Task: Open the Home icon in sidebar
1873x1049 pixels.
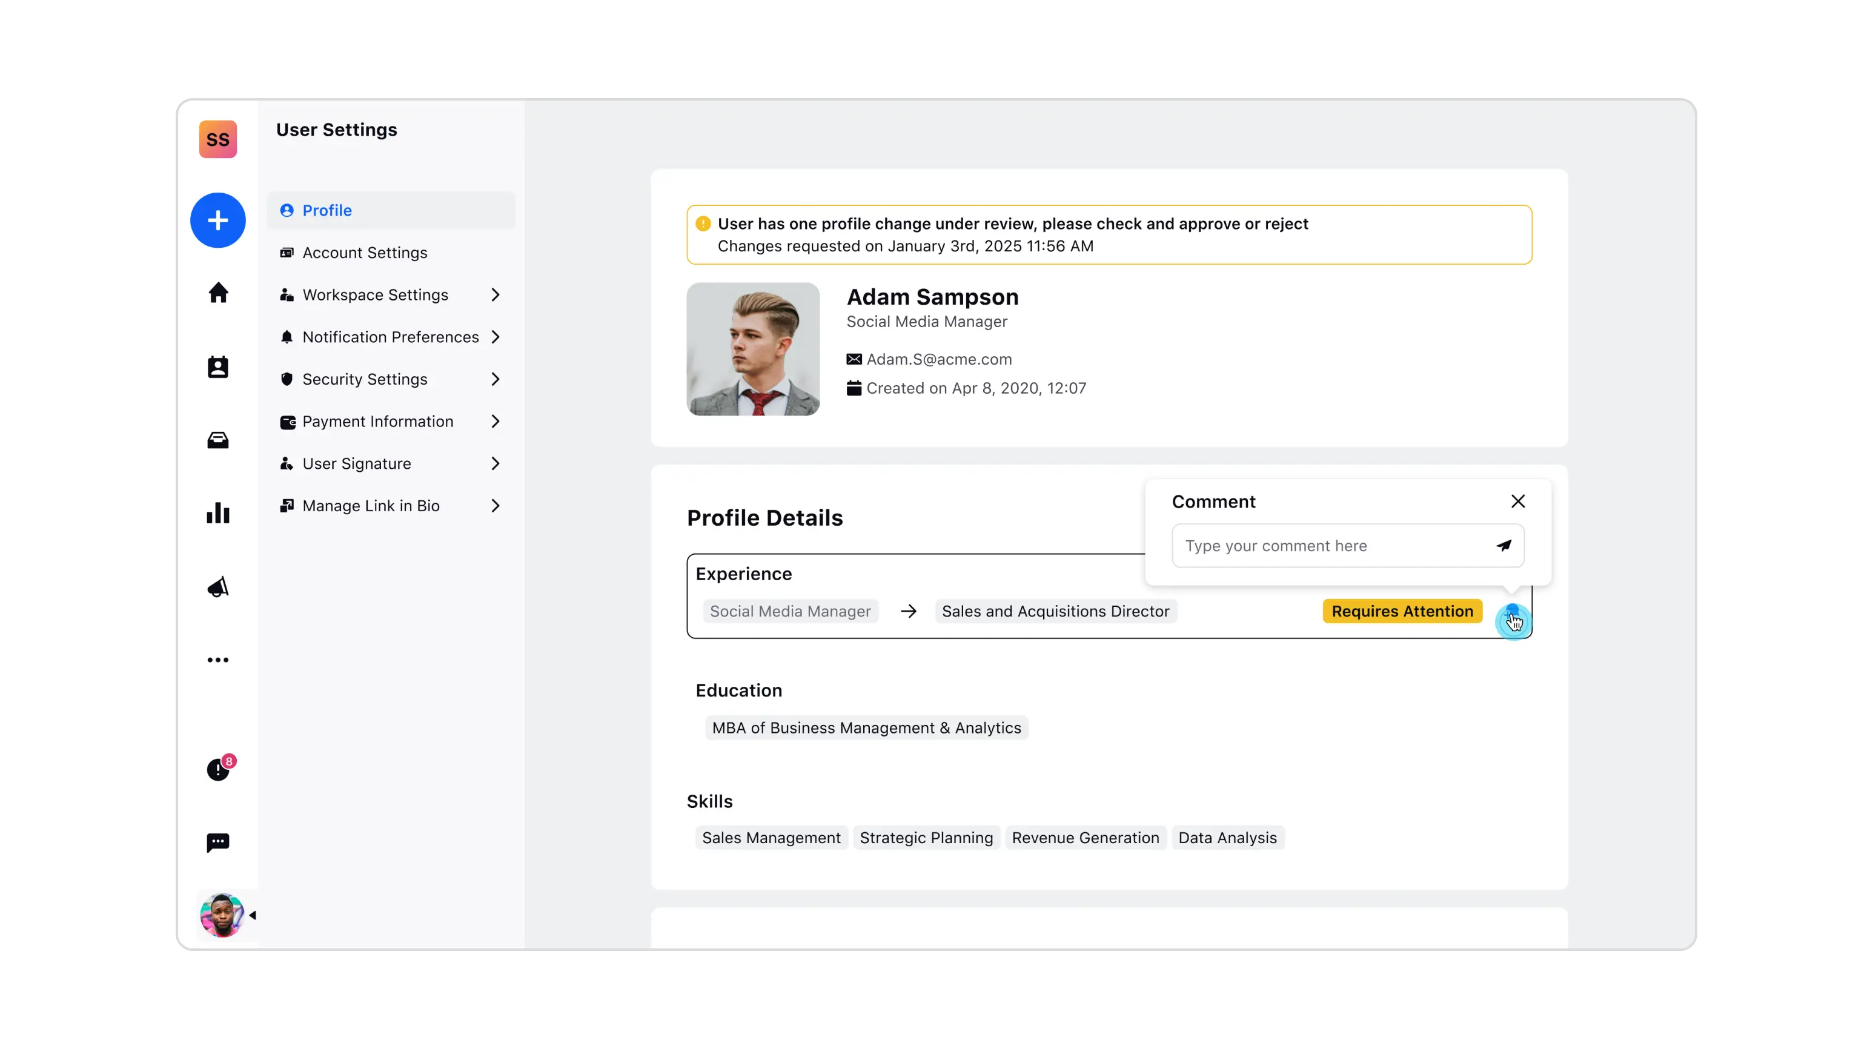Action: point(217,293)
